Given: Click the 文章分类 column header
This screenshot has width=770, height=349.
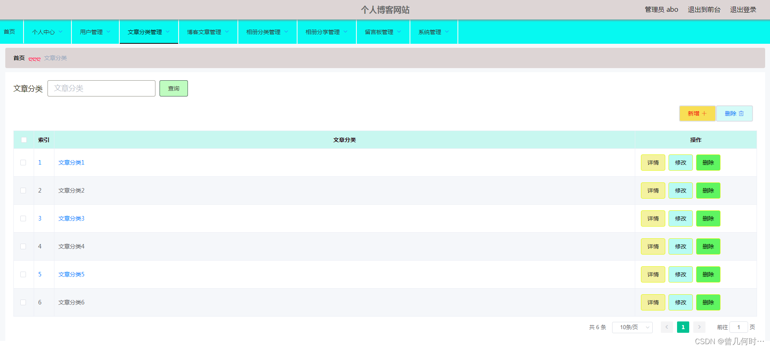Looking at the screenshot, I should [x=345, y=140].
